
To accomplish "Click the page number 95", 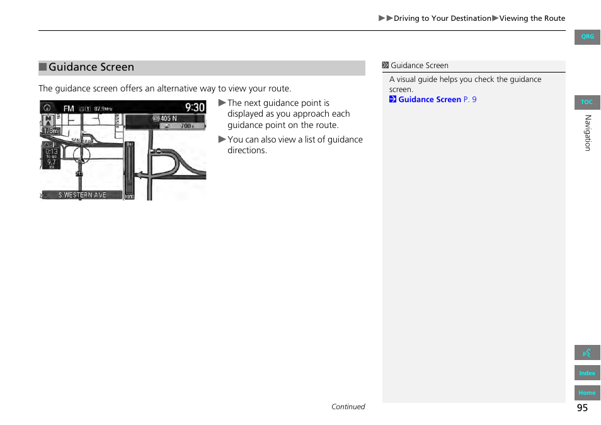I will [x=582, y=408].
